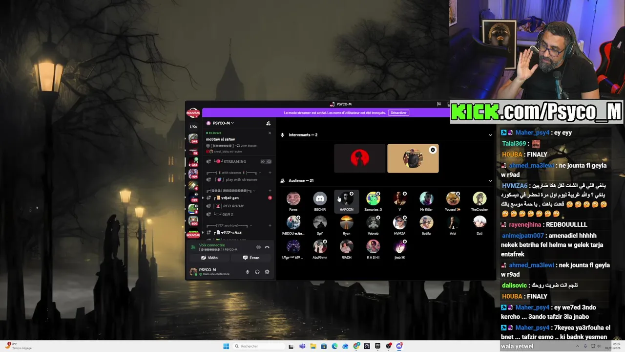
Task: Open RIADH audience avatar
Action: click(x=347, y=246)
